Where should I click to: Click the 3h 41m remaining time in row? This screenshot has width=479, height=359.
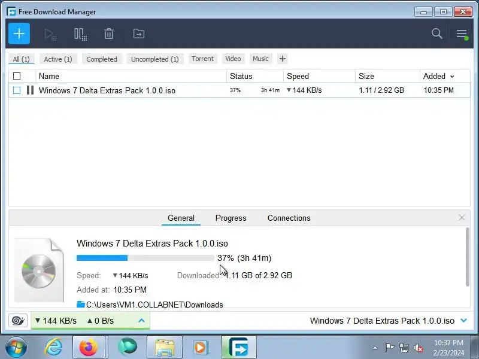pos(270,90)
